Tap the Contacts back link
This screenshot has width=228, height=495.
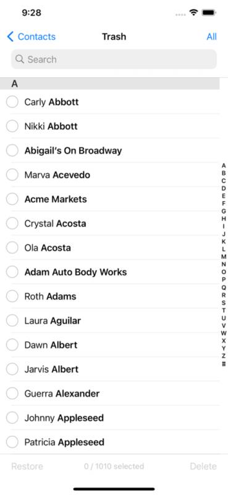[x=36, y=37]
